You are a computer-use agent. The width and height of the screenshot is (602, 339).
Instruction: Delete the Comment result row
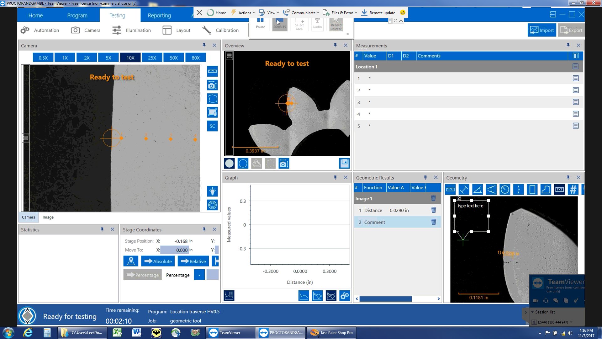[x=434, y=222]
